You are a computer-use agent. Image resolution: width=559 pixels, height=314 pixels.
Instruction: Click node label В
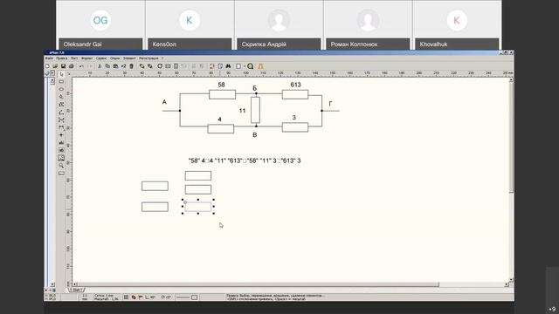(254, 135)
